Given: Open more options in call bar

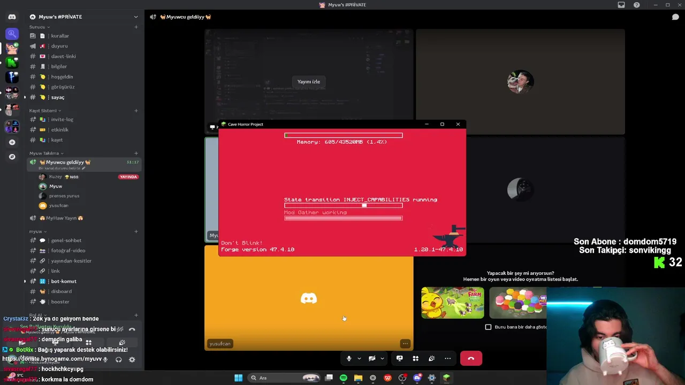Looking at the screenshot, I should pyautogui.click(x=447, y=358).
